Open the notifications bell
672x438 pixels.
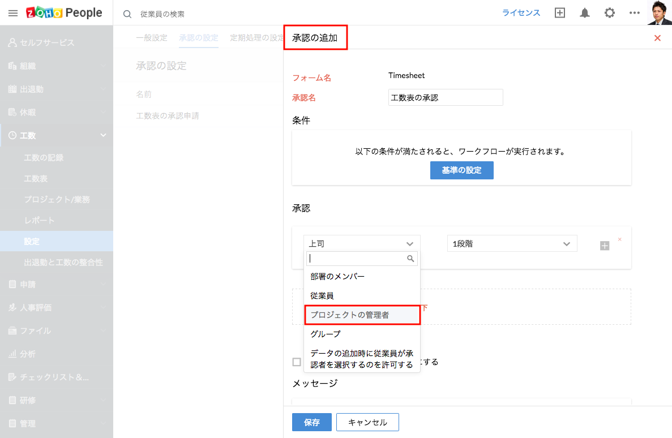tap(585, 13)
